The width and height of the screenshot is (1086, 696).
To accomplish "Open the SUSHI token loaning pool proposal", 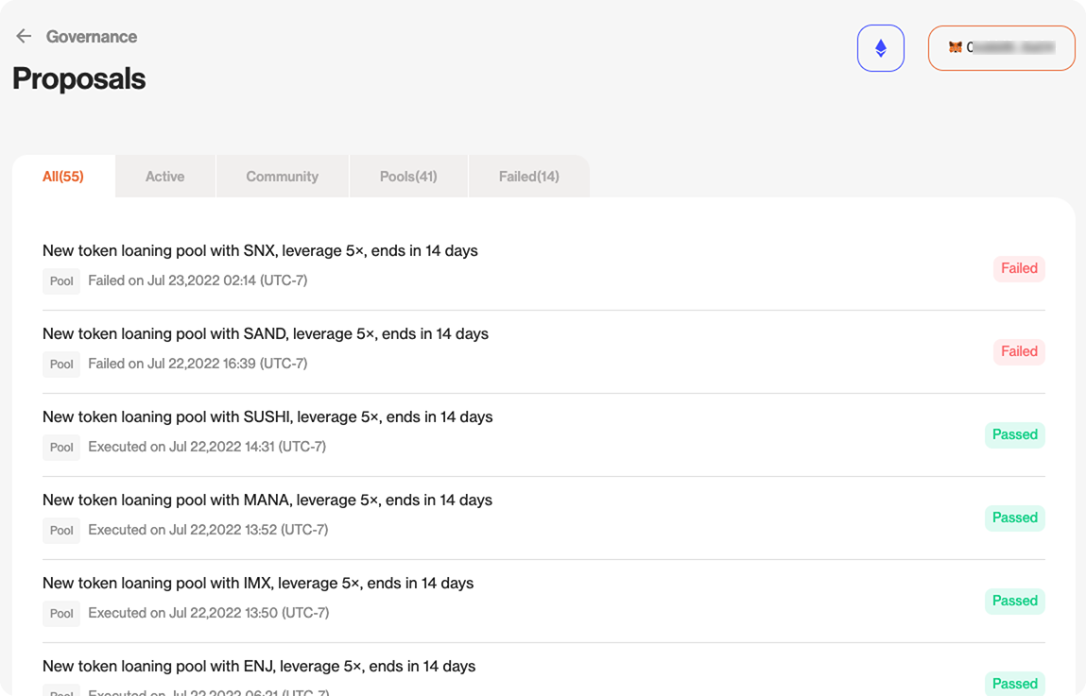I will coord(267,417).
